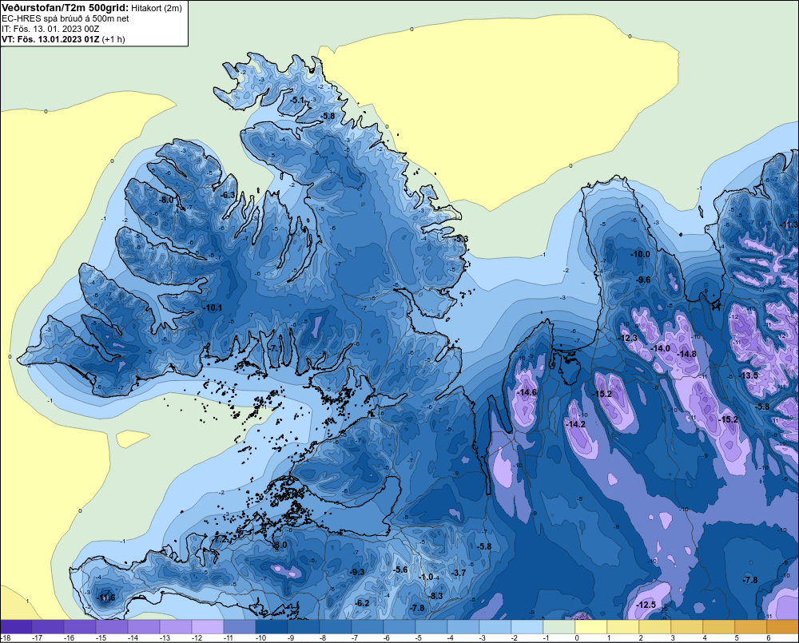Click the -1.0 temperature value
Screen dimensions: 799x643
[426, 578]
